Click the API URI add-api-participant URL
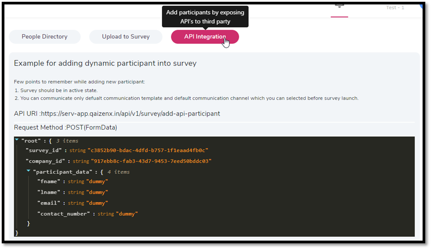This screenshot has height=249, width=431. (x=130, y=114)
